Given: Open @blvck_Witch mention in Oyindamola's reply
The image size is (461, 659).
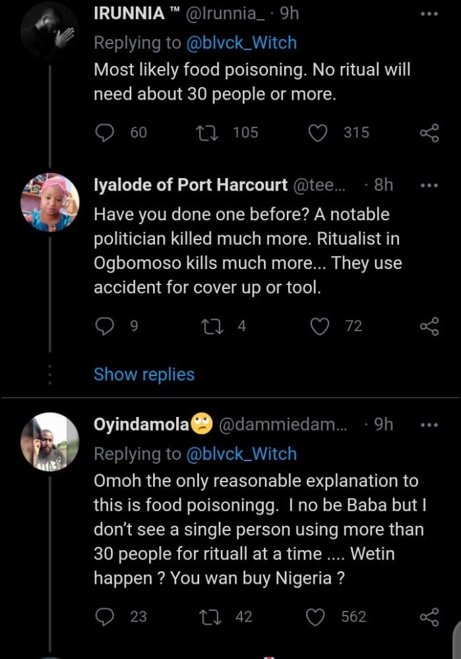Looking at the screenshot, I should (241, 454).
